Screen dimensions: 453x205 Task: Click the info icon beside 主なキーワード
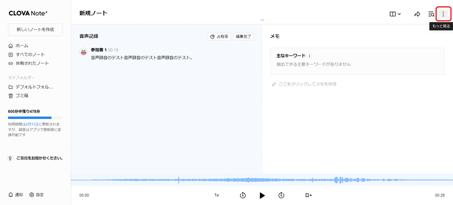tap(309, 56)
